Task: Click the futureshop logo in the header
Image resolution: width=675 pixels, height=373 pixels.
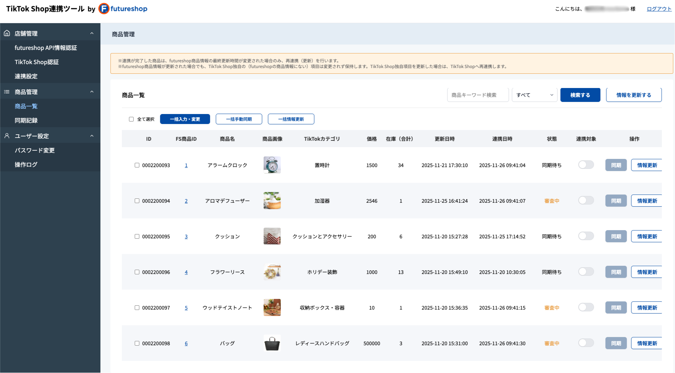Action: (122, 9)
